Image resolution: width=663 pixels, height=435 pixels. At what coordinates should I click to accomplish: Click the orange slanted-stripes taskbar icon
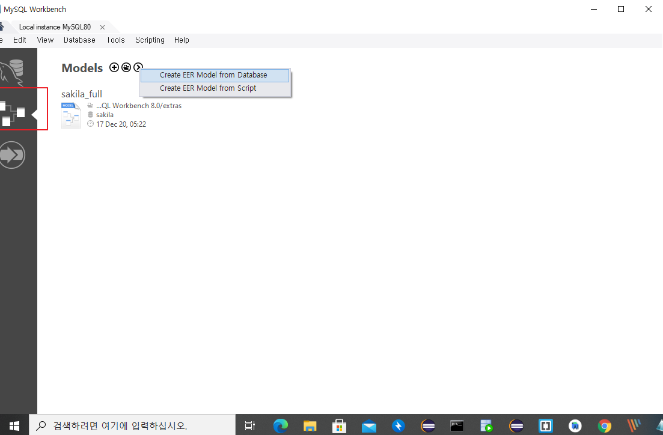coord(634,426)
